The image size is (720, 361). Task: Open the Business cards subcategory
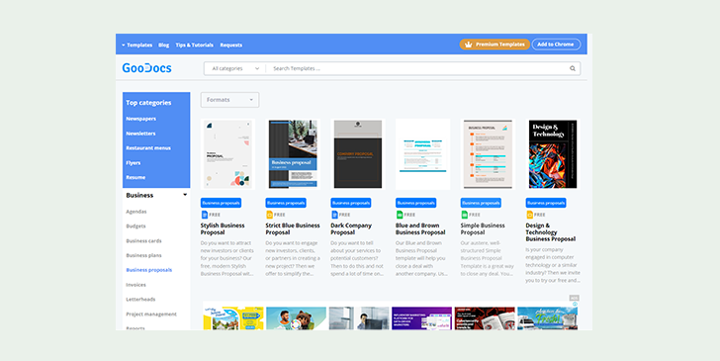pyautogui.click(x=143, y=240)
